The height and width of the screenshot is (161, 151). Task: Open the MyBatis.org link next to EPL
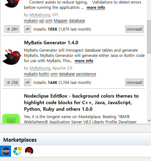click(40, 15)
